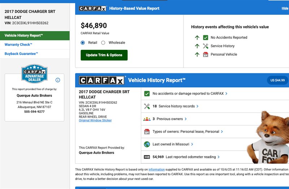
Task: Click the info icon in dealer card
Action: click(58, 80)
